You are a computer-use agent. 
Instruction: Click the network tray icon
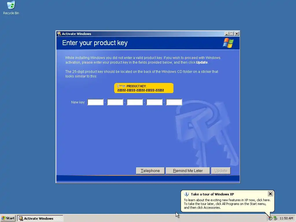click(275, 218)
